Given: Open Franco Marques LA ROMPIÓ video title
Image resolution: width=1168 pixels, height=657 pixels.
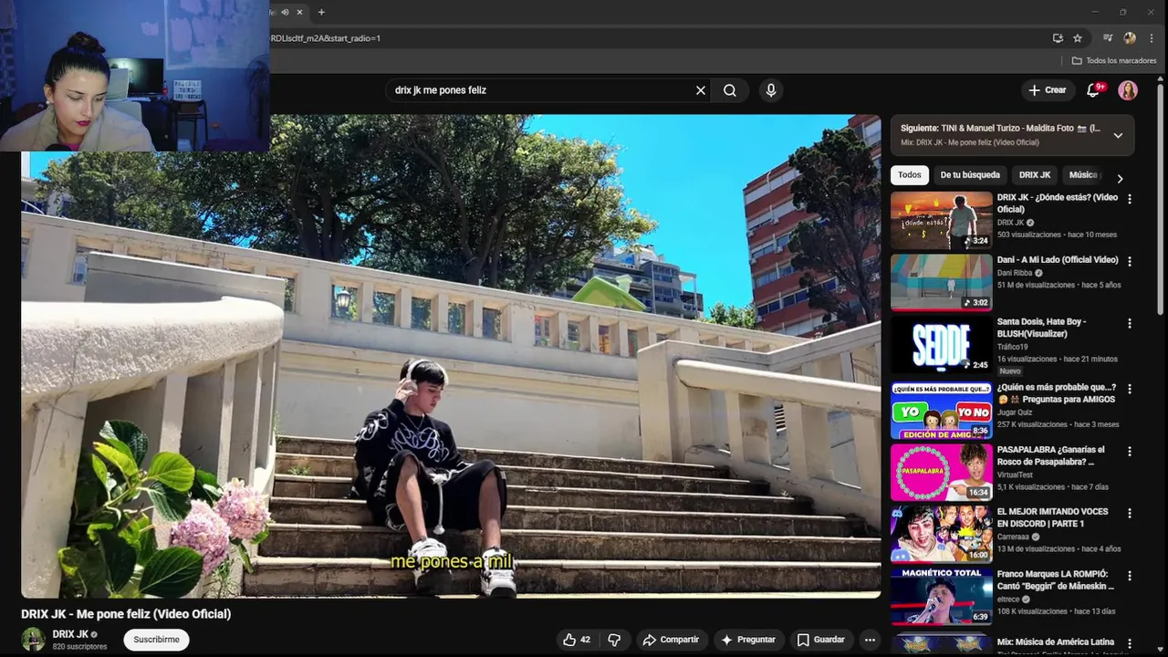Looking at the screenshot, I should 1056,580.
